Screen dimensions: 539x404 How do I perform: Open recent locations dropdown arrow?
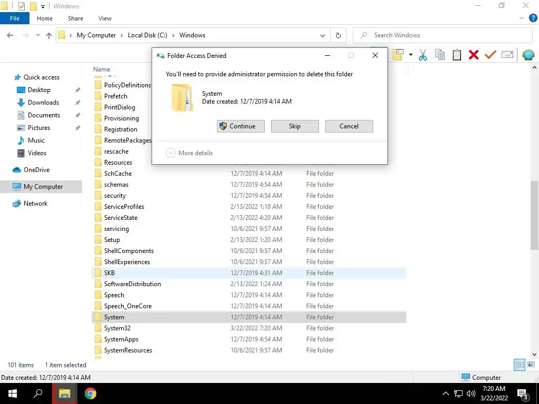point(38,35)
